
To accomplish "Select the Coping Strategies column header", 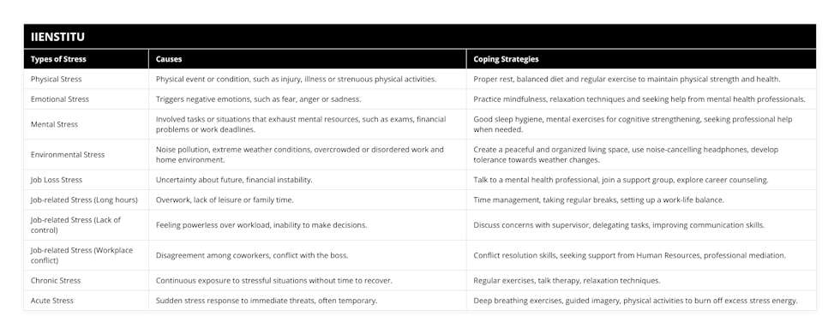I will coord(506,59).
